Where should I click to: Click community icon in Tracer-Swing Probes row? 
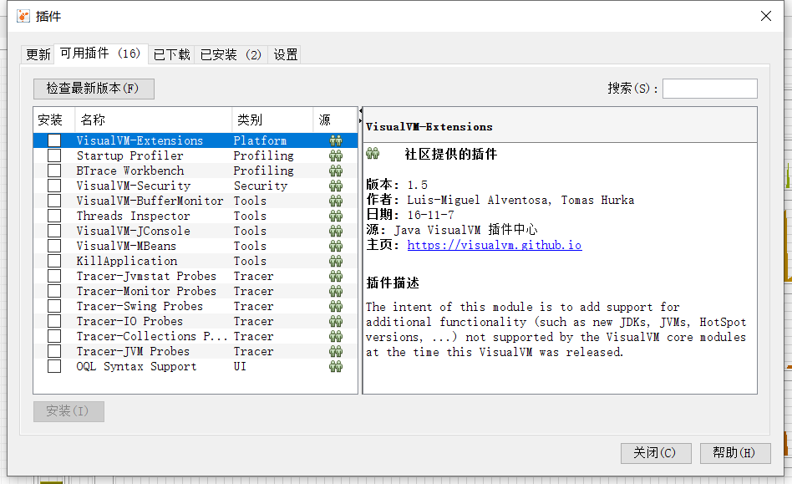point(336,306)
